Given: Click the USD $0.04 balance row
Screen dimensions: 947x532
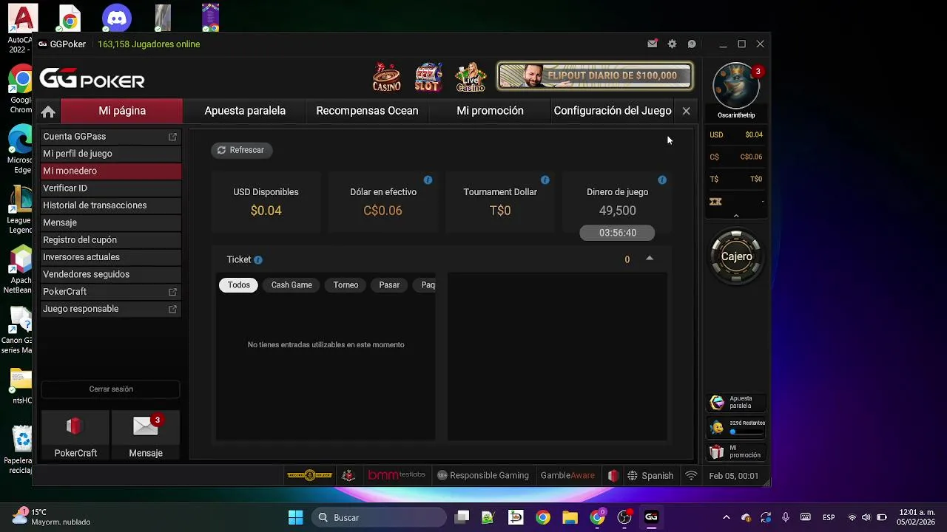Looking at the screenshot, I should (736, 134).
